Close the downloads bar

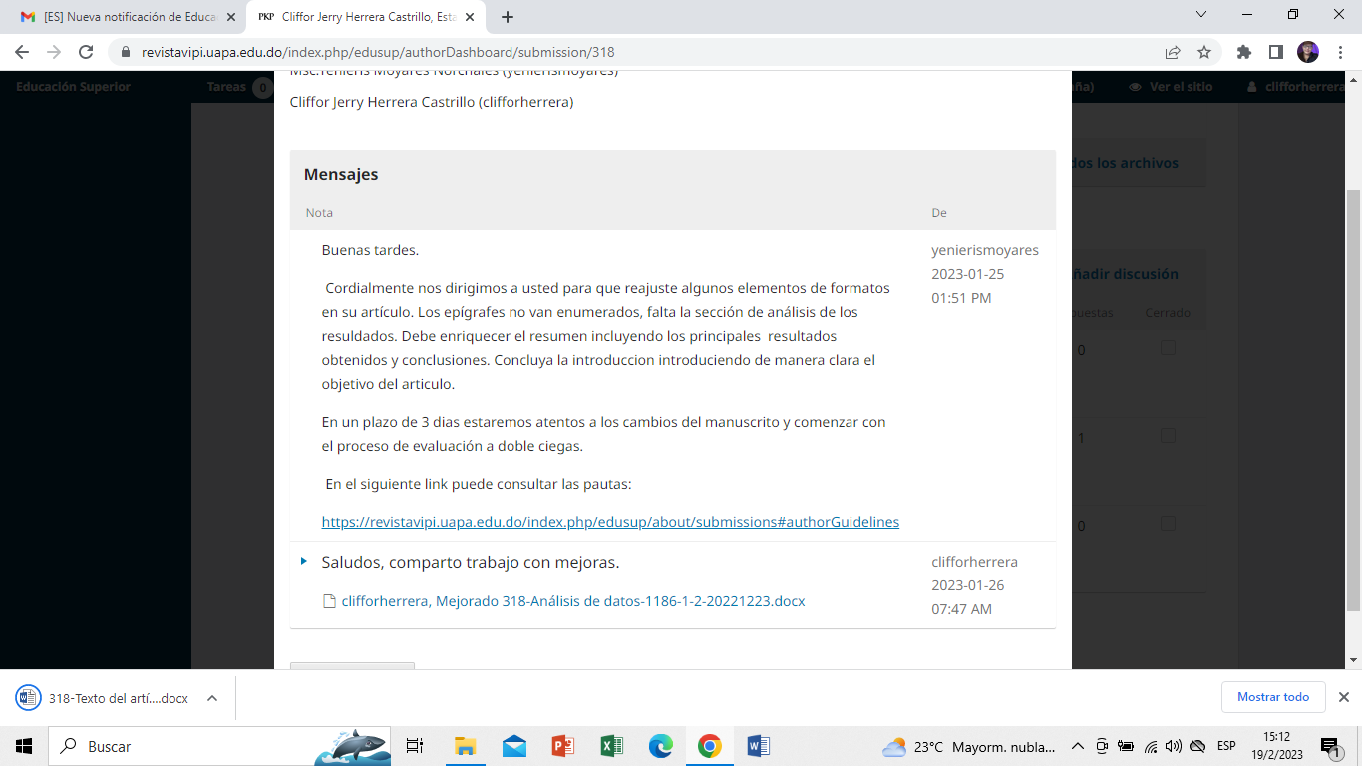coord(1343,697)
